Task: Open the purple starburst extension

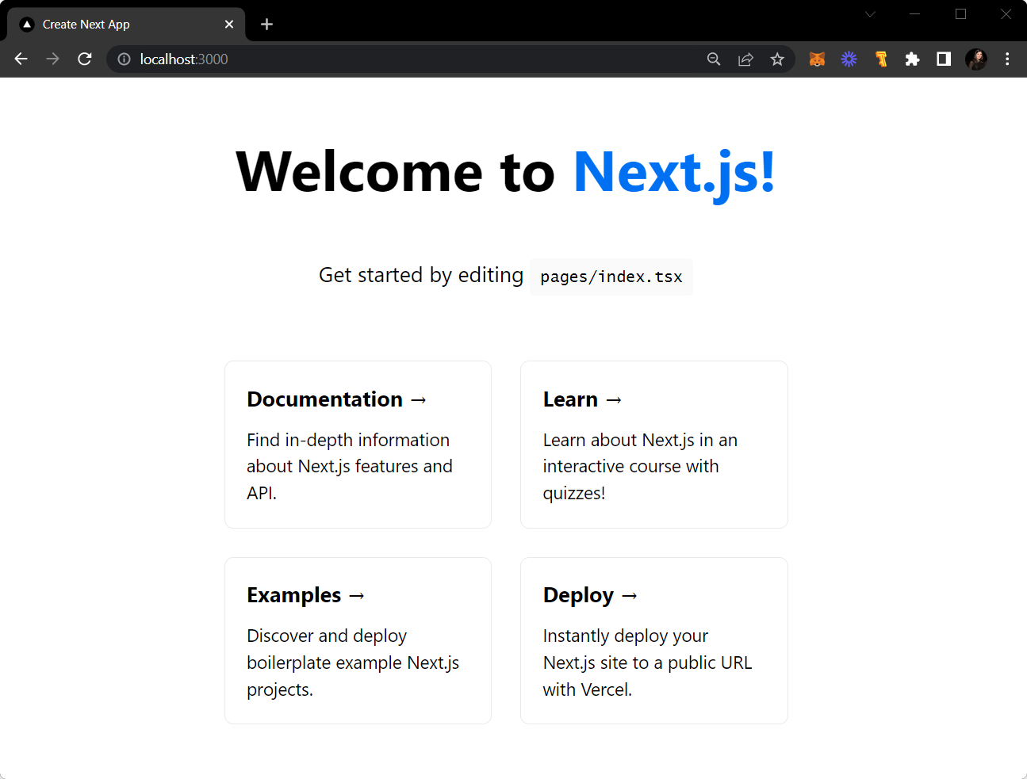Action: (849, 59)
